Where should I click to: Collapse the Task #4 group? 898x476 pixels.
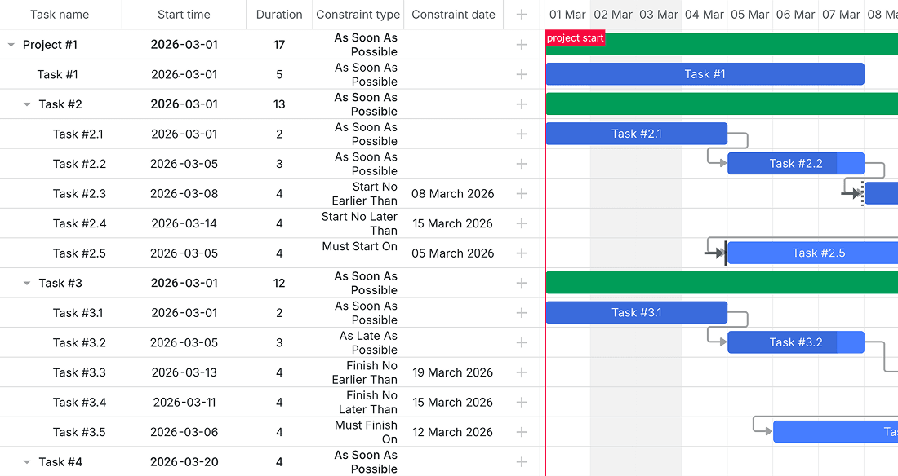pyautogui.click(x=27, y=461)
